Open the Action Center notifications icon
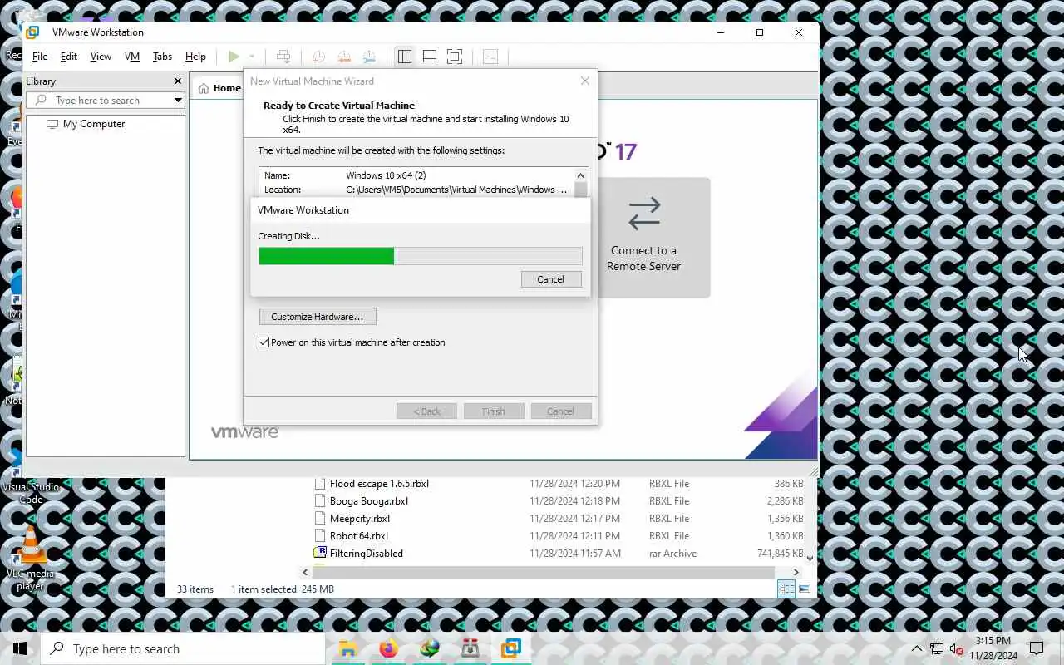This screenshot has width=1064, height=665. pos(1037,648)
